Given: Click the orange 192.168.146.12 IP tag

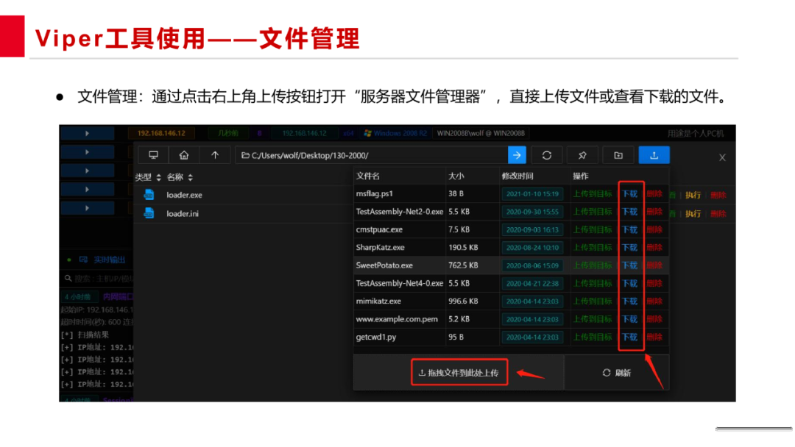Looking at the screenshot, I should coord(161,133).
